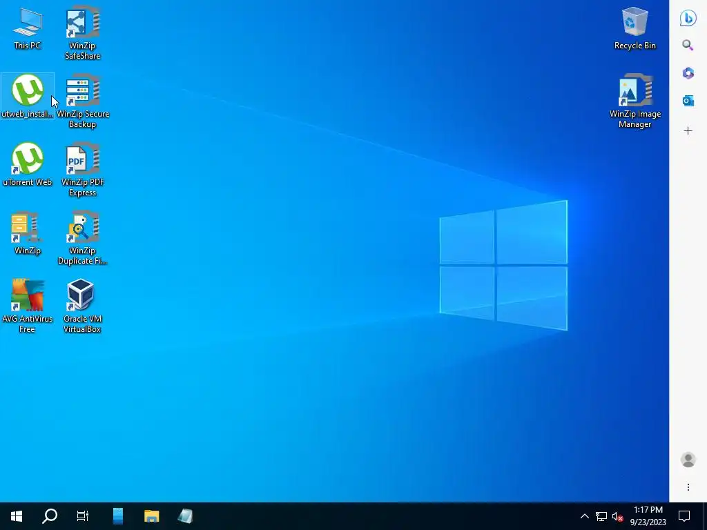Select the WinZip Secure Backup shortcut
The height and width of the screenshot is (530, 707).
pyautogui.click(x=83, y=101)
